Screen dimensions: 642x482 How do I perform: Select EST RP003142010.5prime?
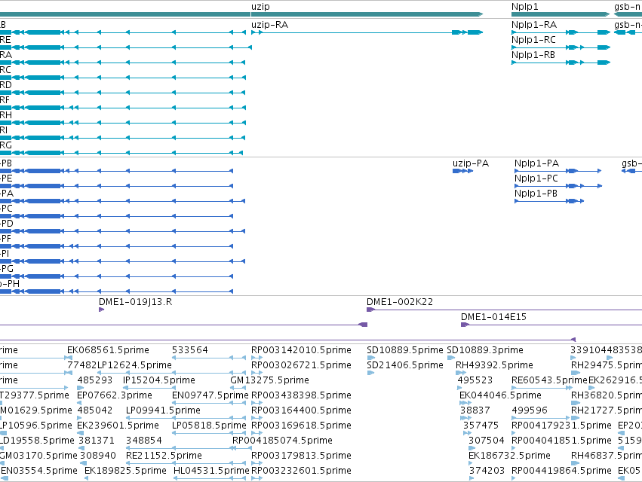(x=301, y=350)
